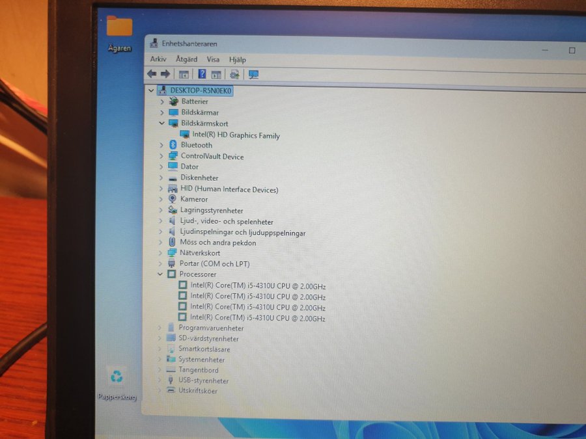The height and width of the screenshot is (439, 586).
Task: Click the blue Help question mark icon
Action: click(x=202, y=74)
